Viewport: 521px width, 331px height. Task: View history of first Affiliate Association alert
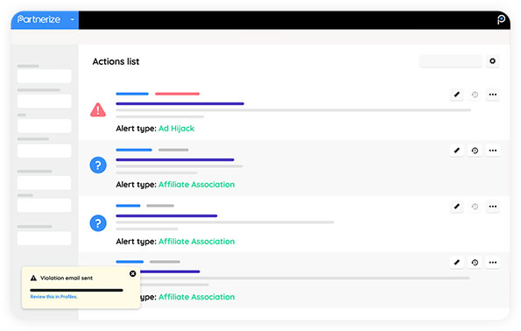tap(475, 151)
